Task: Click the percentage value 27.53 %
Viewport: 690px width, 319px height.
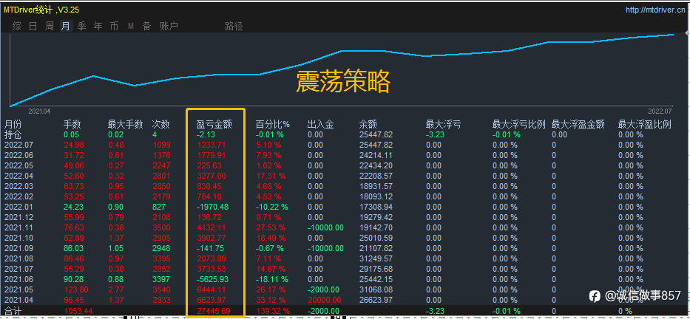Action: click(271, 227)
